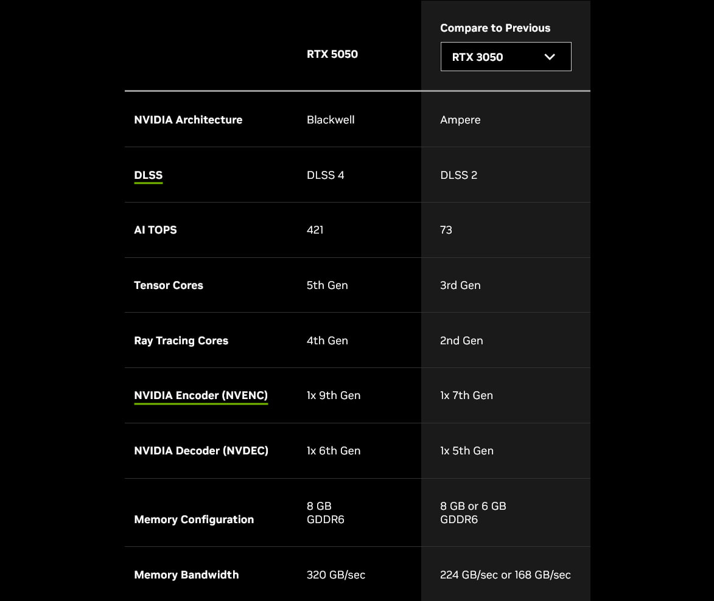The width and height of the screenshot is (714, 601).
Task: Click the 8 GB or 6 GB GDDR6 value
Action: (473, 513)
